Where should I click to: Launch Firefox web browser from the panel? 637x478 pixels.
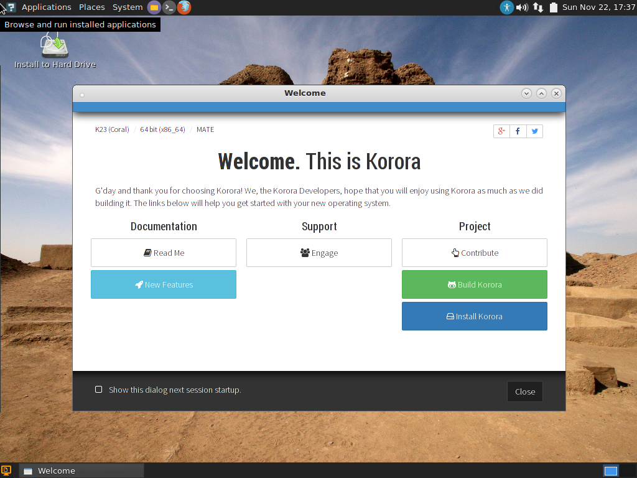tap(184, 7)
